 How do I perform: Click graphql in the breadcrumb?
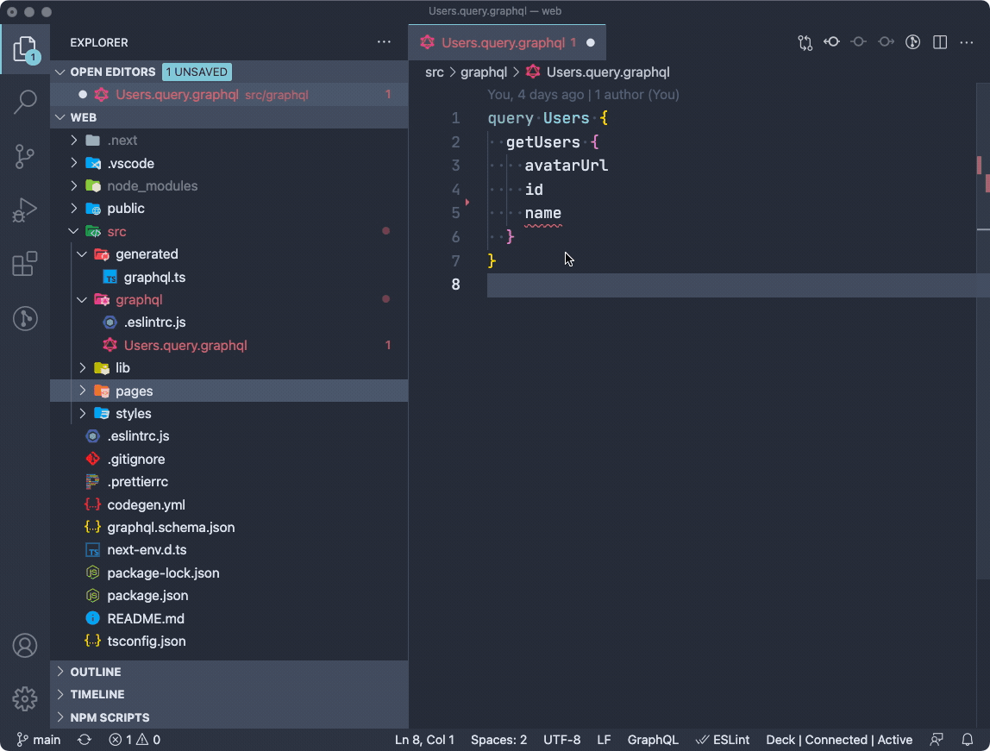point(484,72)
